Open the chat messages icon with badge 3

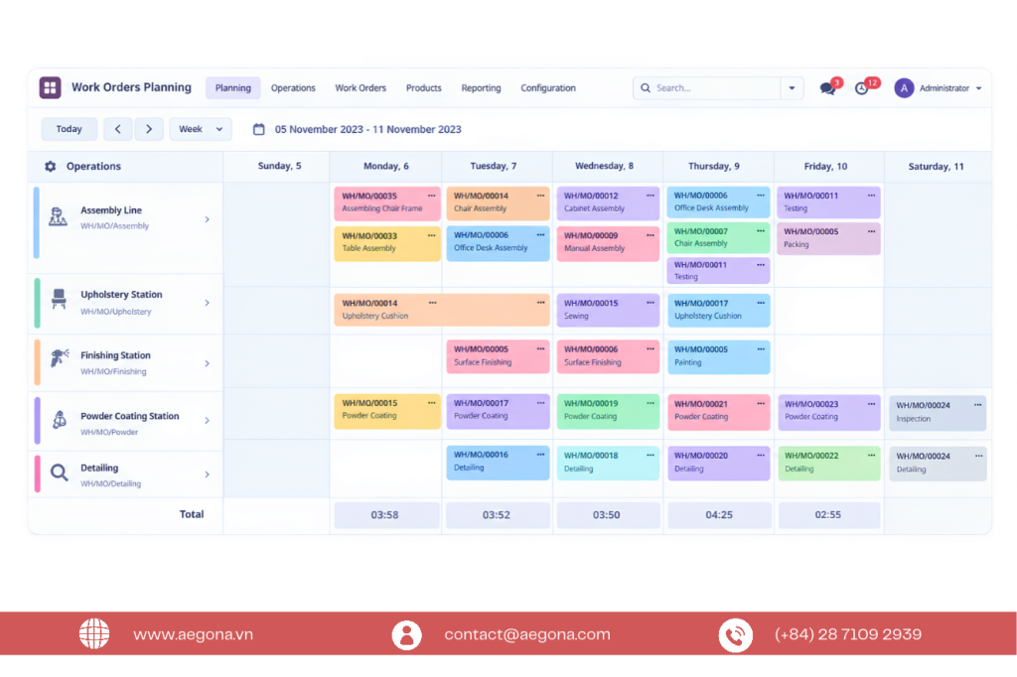pyautogui.click(x=827, y=88)
